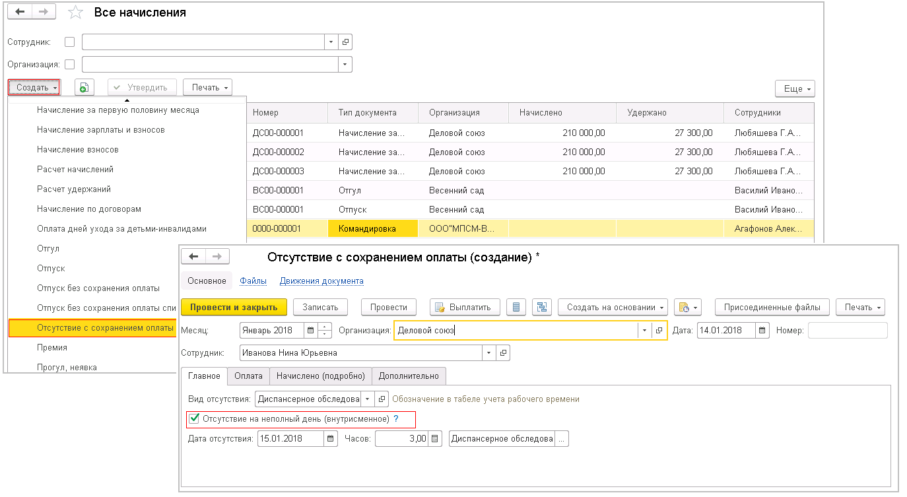Open the Еще dropdown menu
Viewport: 907px width, 497px height.
[x=795, y=88]
